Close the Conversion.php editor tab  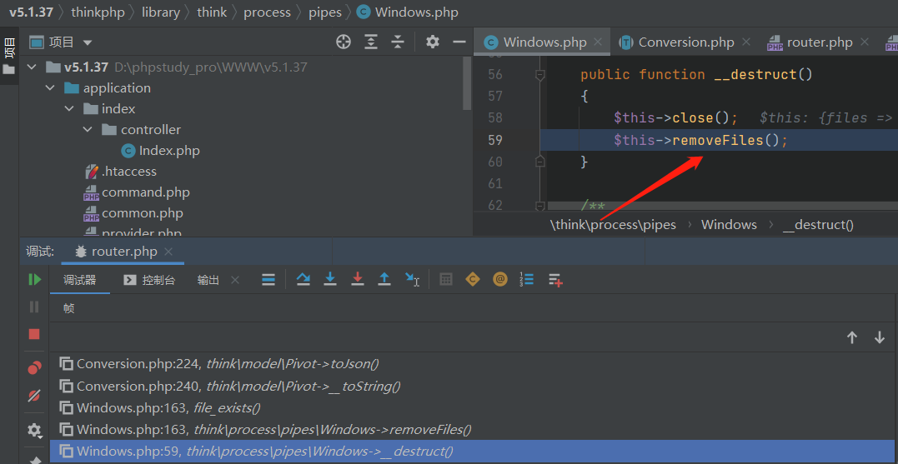[x=745, y=41]
